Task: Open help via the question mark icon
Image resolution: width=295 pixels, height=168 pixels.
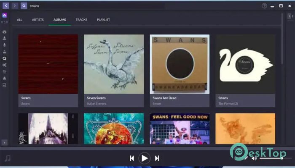Action: (264, 6)
